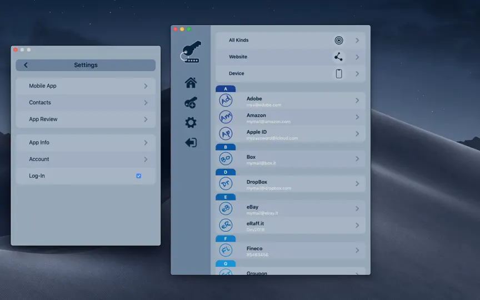Filter by All Kinds label
This screenshot has width=480, height=300.
[x=238, y=40]
